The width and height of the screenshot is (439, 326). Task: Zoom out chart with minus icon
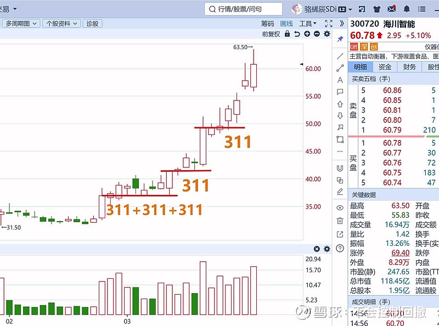point(317,34)
